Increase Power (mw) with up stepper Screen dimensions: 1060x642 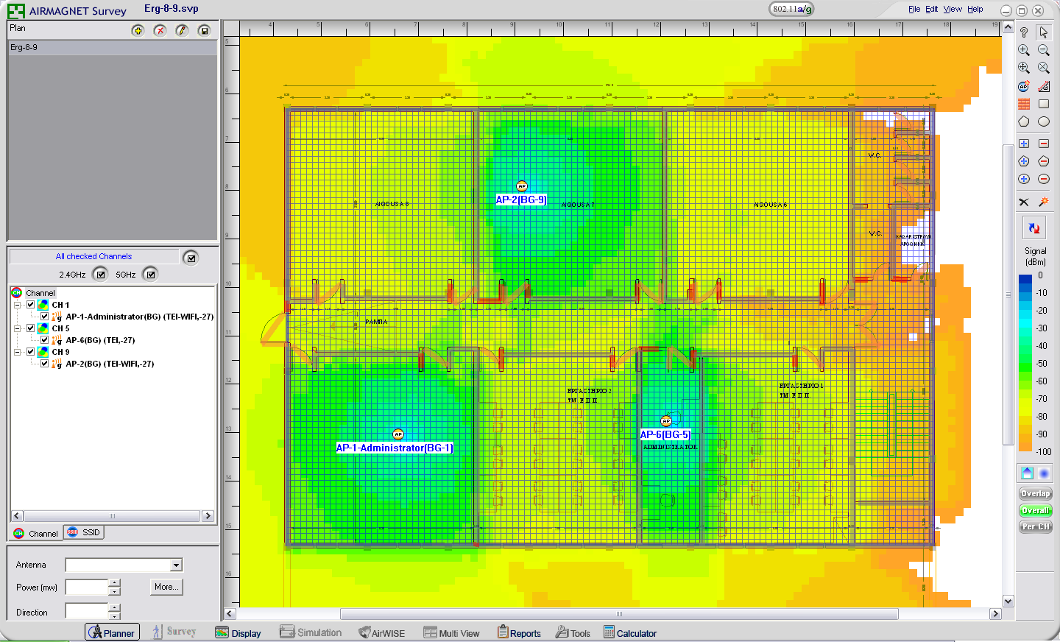114,583
